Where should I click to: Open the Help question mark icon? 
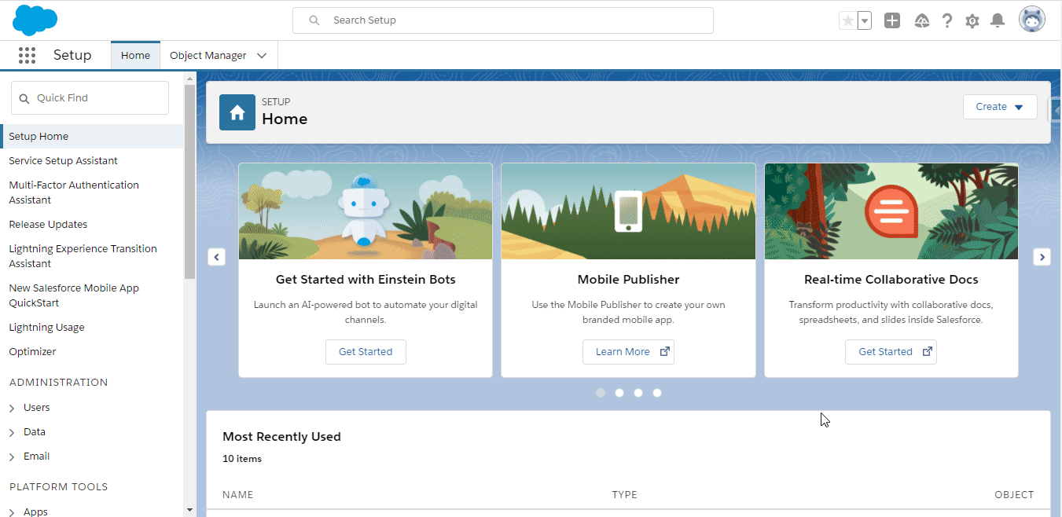[x=947, y=20]
